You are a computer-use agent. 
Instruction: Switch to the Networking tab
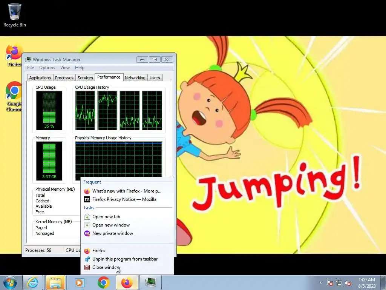pyautogui.click(x=135, y=78)
